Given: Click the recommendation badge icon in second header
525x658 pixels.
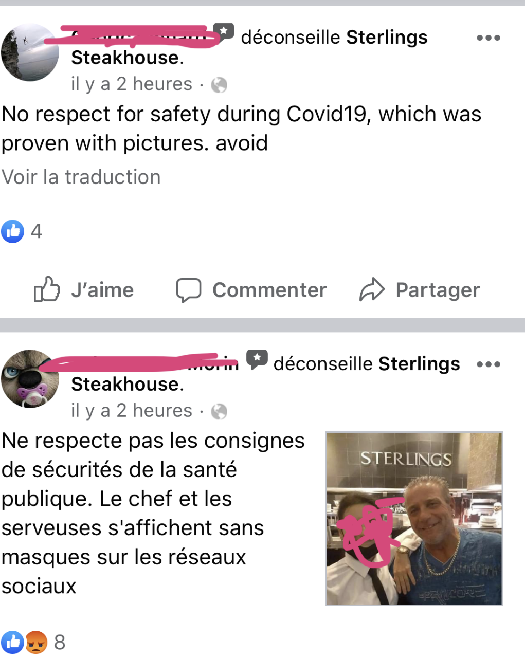Looking at the screenshot, I should pos(257,359).
